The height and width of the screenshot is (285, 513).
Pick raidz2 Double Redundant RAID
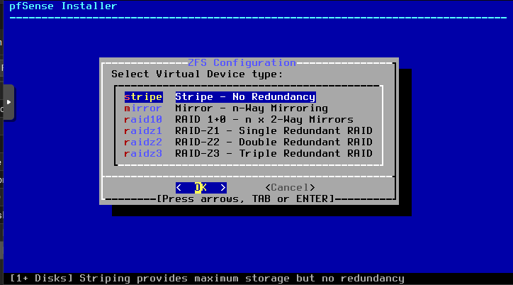point(248,142)
